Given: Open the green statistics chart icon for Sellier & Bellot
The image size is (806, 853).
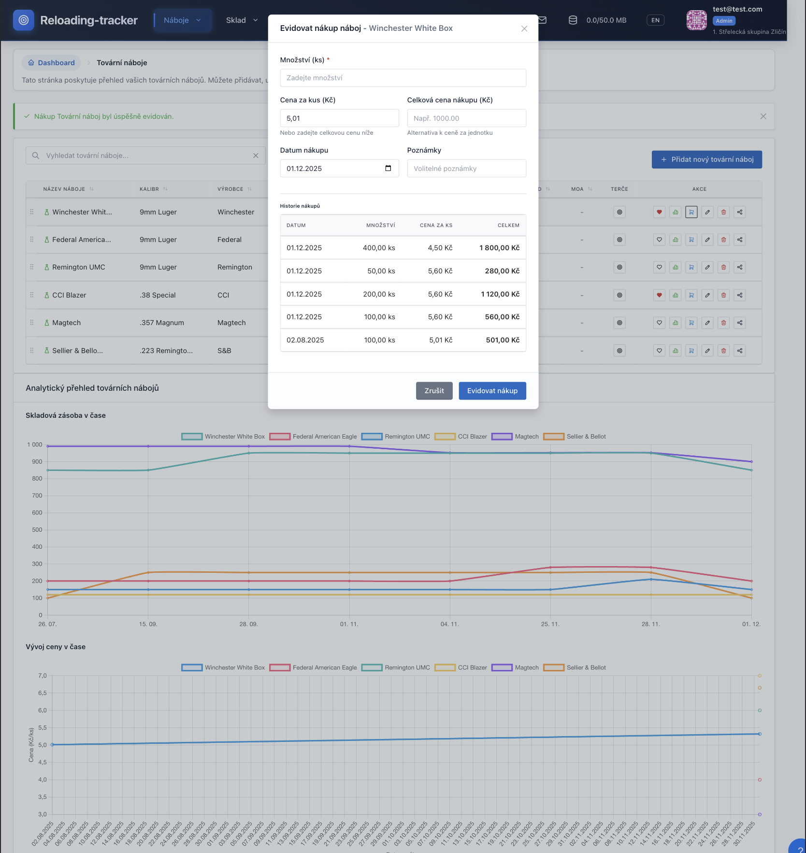Looking at the screenshot, I should click(676, 351).
